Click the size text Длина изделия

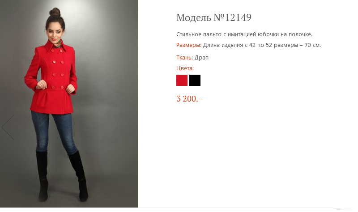point(223,45)
